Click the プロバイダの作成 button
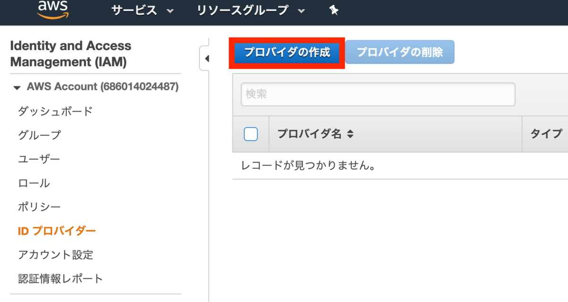The height and width of the screenshot is (302, 568). click(287, 52)
